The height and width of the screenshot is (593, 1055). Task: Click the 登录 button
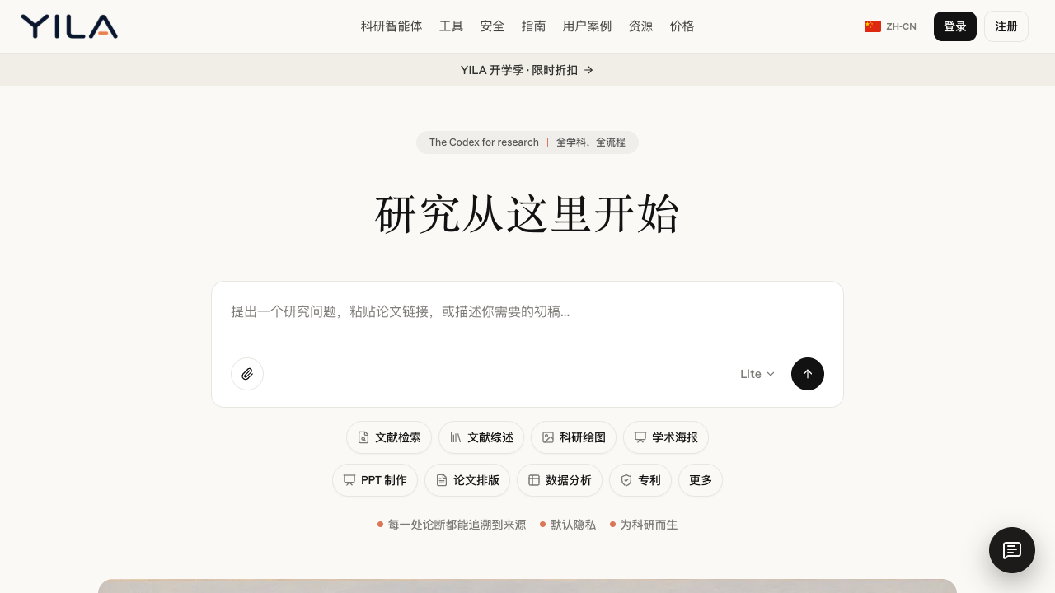coord(955,26)
